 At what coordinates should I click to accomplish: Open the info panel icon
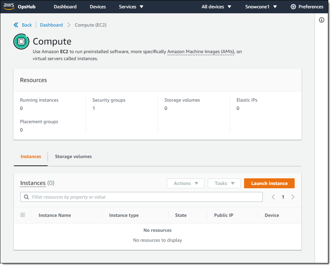coord(321,20)
